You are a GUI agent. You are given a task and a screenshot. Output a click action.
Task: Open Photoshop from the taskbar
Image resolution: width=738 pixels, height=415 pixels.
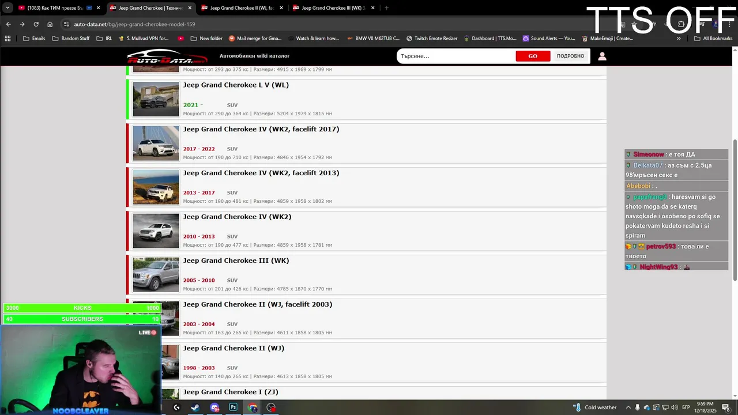tap(233, 408)
